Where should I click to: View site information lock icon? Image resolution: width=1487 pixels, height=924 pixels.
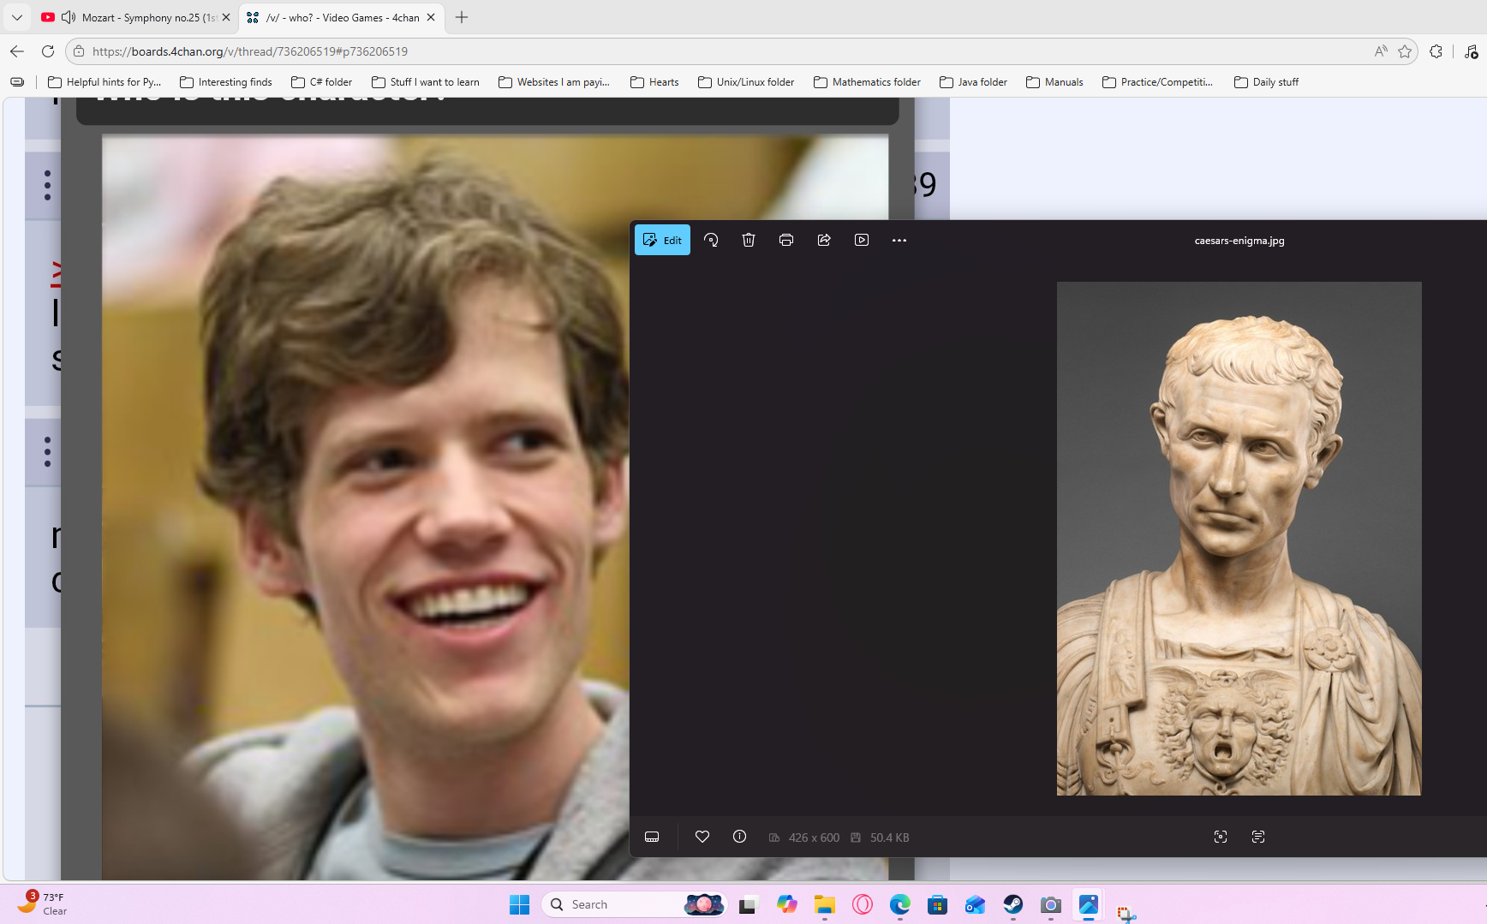click(79, 51)
